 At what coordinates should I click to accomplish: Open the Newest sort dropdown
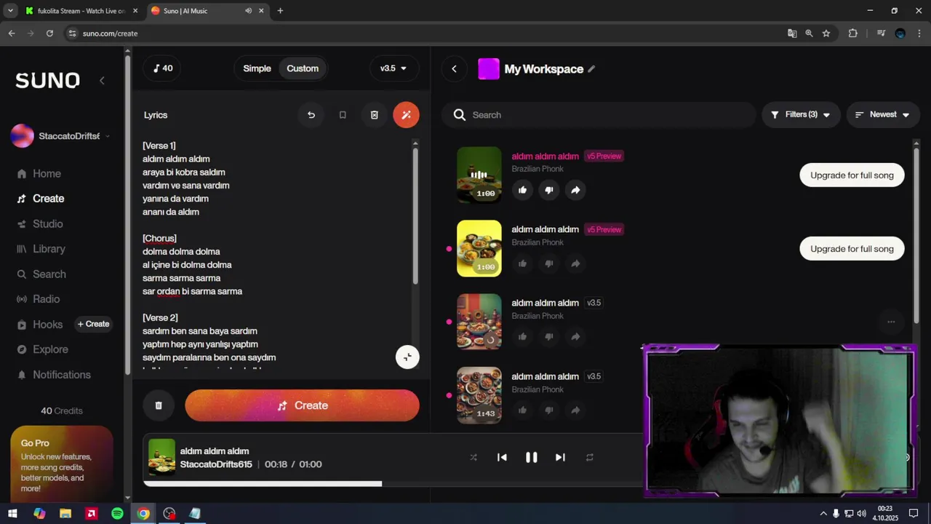[x=883, y=115]
